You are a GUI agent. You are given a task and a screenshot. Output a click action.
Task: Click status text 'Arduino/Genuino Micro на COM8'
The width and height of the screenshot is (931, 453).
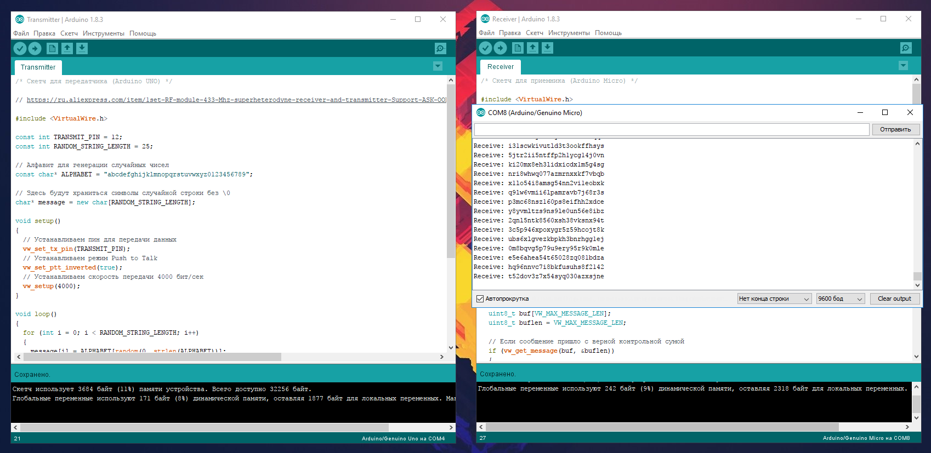coord(866,438)
